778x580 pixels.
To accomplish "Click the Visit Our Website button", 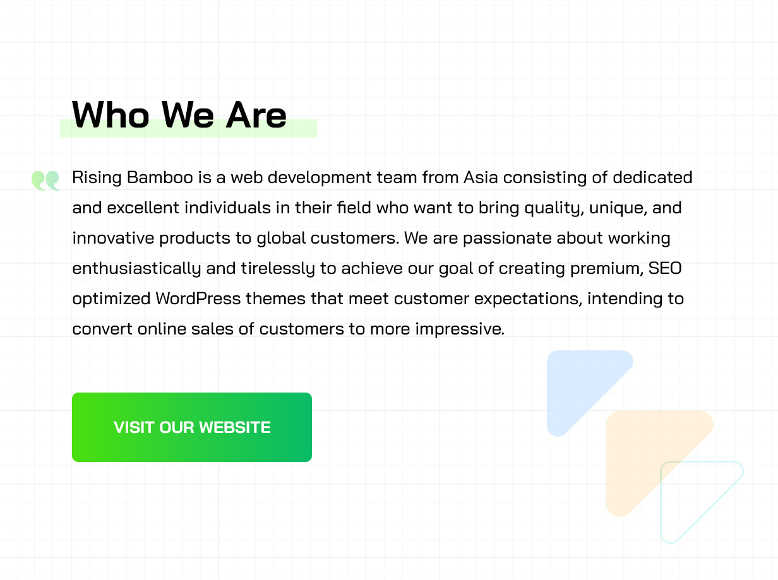I will point(192,427).
